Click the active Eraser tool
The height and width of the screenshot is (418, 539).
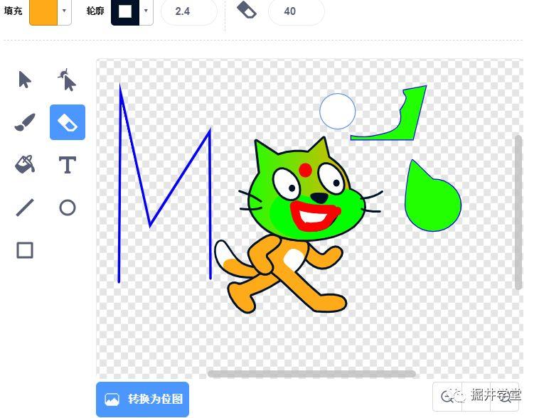click(x=68, y=122)
